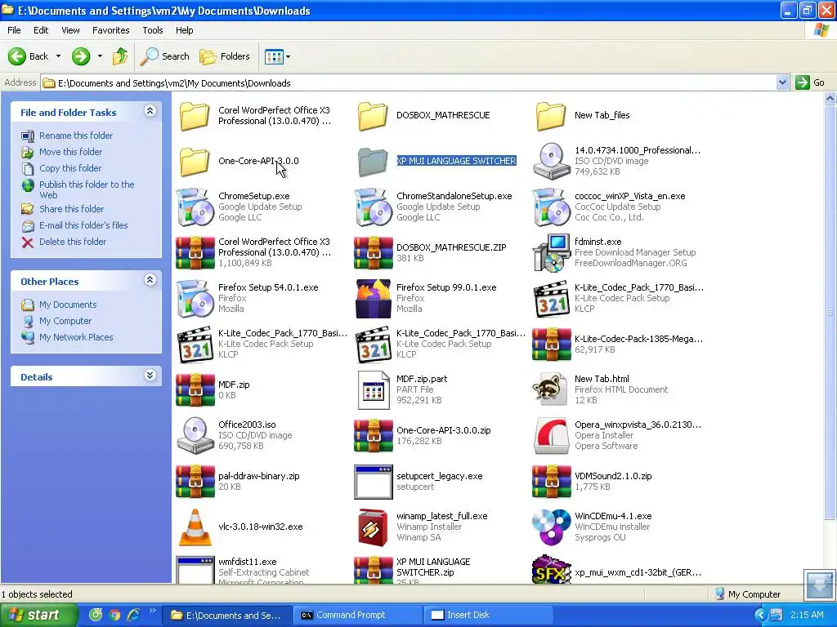Select the Corel WordPerfect Office X3 folder icon
837x627 pixels.
pyautogui.click(x=195, y=116)
